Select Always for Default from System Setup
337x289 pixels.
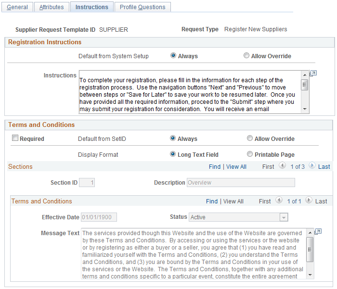click(173, 55)
